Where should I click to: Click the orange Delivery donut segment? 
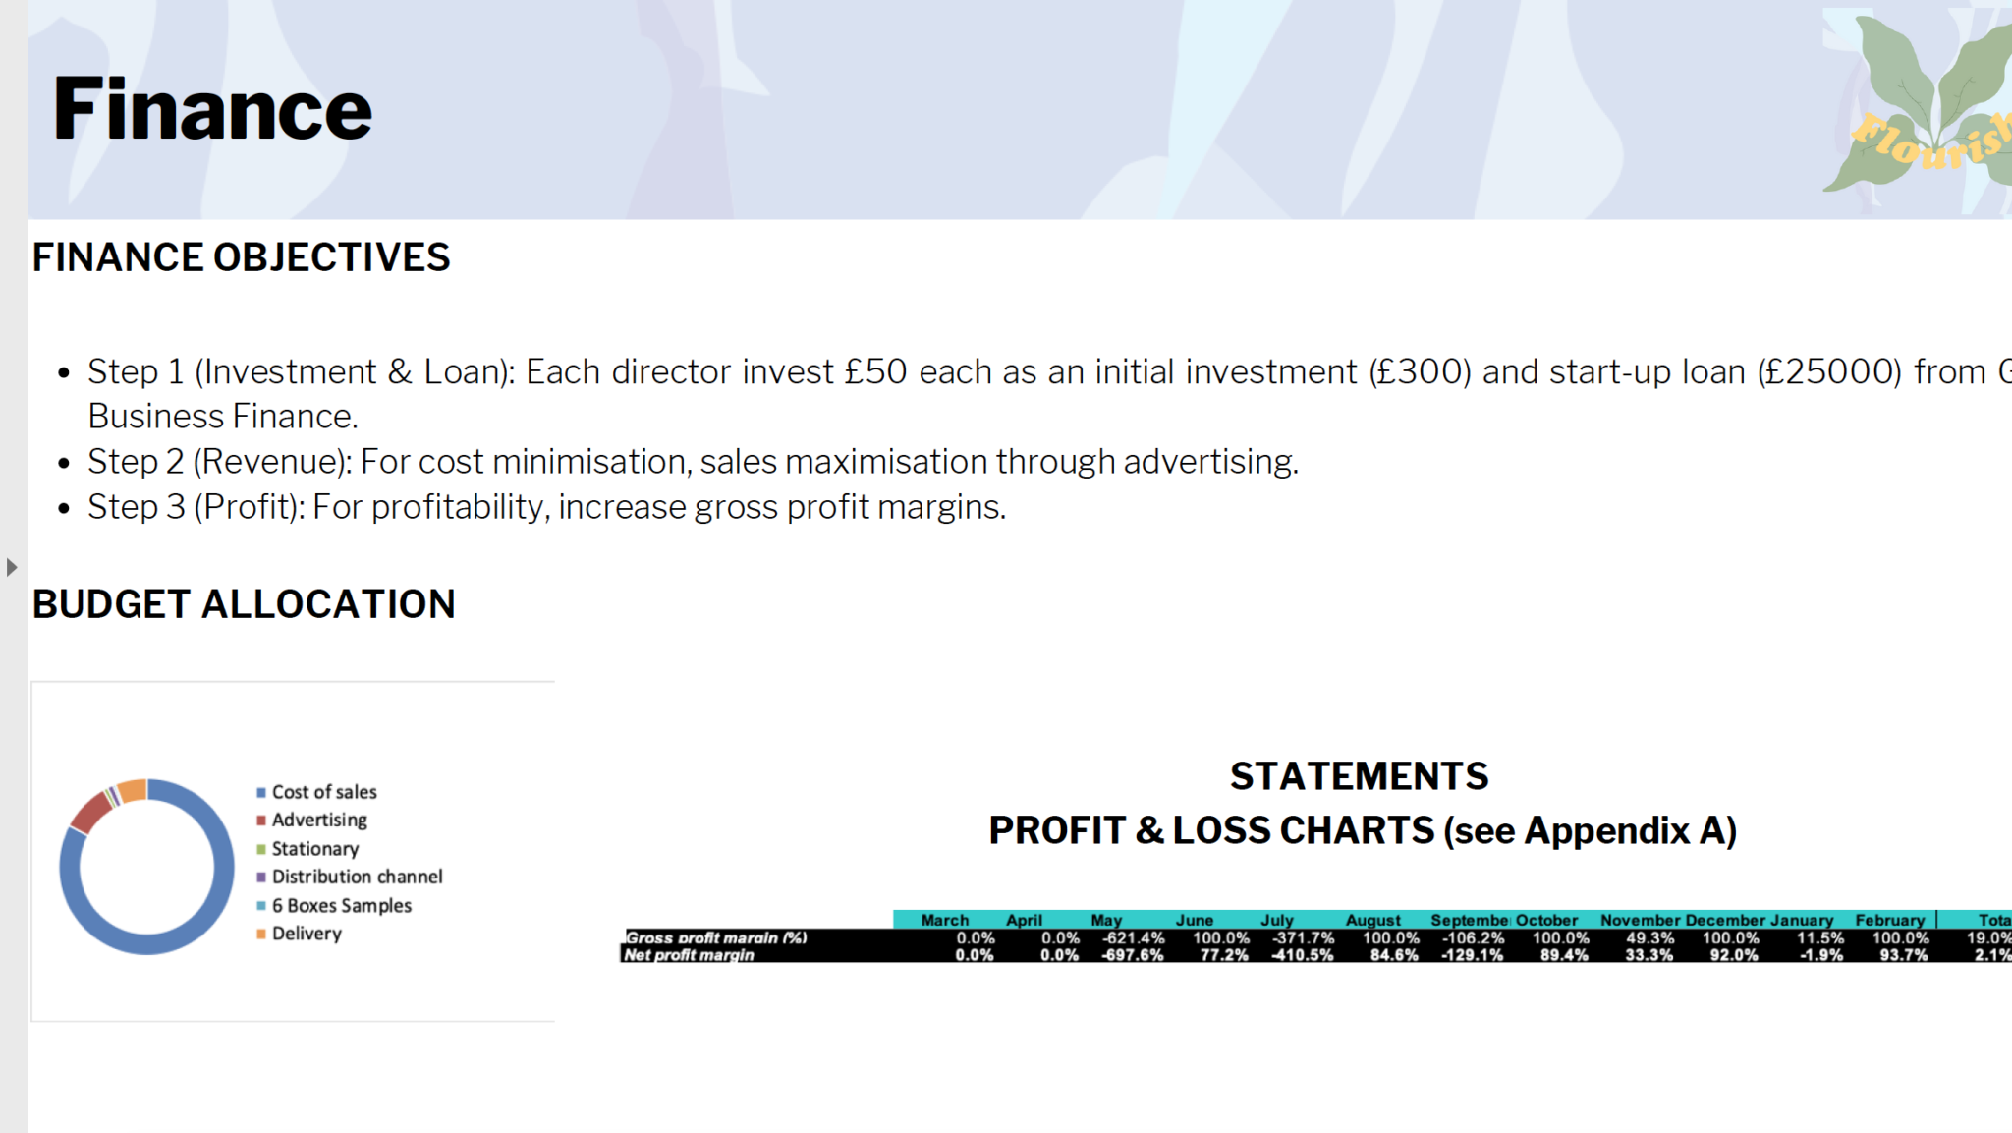point(134,791)
